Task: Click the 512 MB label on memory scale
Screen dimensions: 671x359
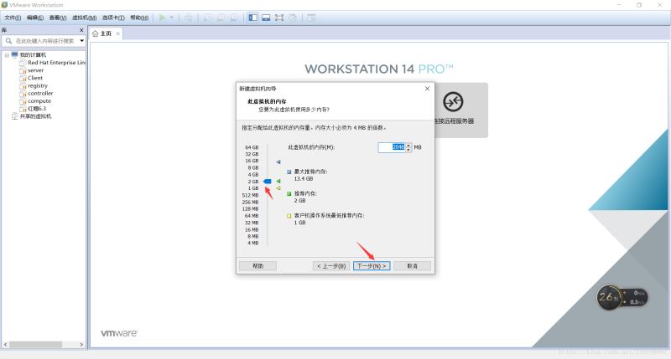Action: [250, 195]
